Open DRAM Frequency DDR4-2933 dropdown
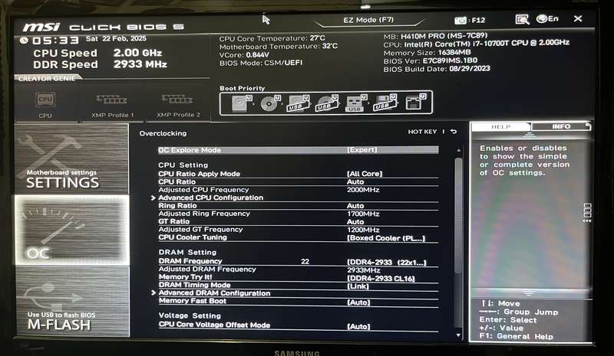Image resolution: width=614 pixels, height=356 pixels. 387,263
